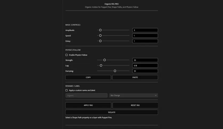
Task: Click the Delay slider handle
Action: pyautogui.click(x=100, y=41)
